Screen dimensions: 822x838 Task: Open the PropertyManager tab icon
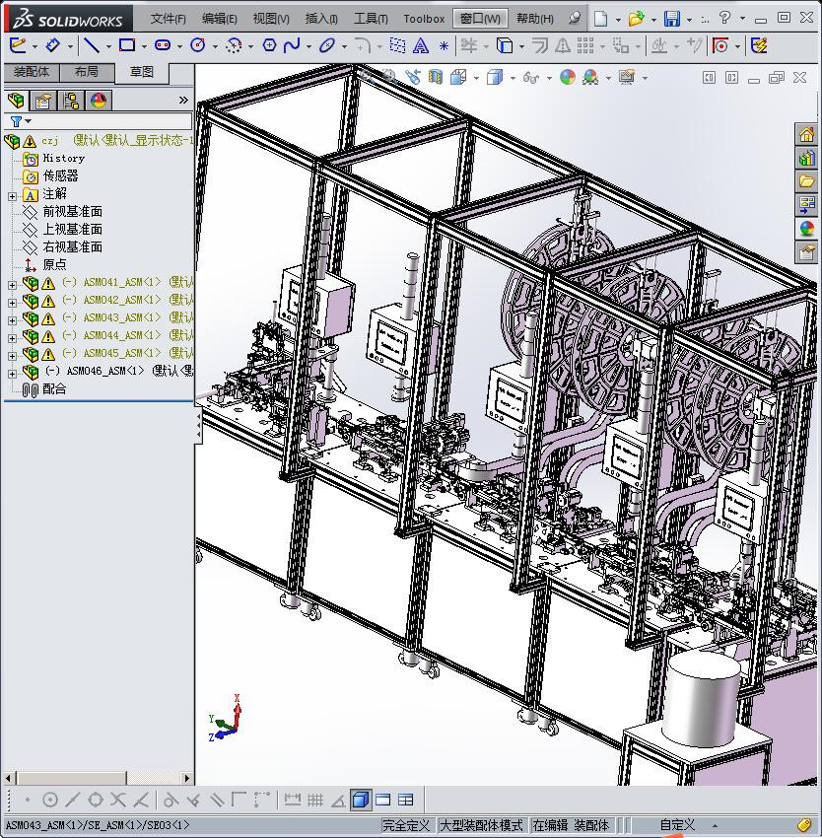pyautogui.click(x=43, y=101)
